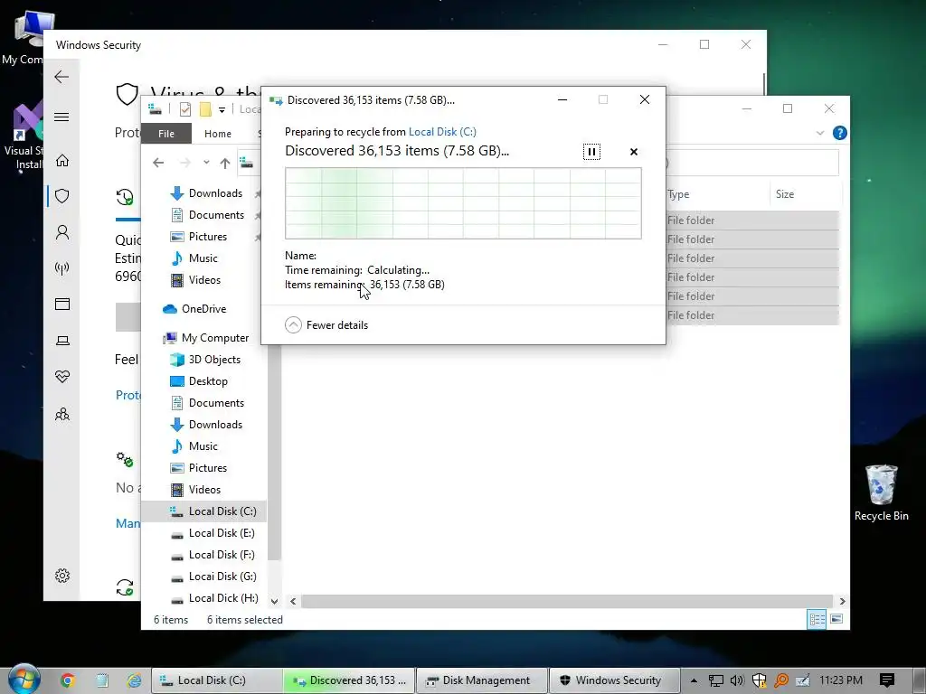Open hamburger menu in Windows Security
The height and width of the screenshot is (694, 926).
pos(61,117)
